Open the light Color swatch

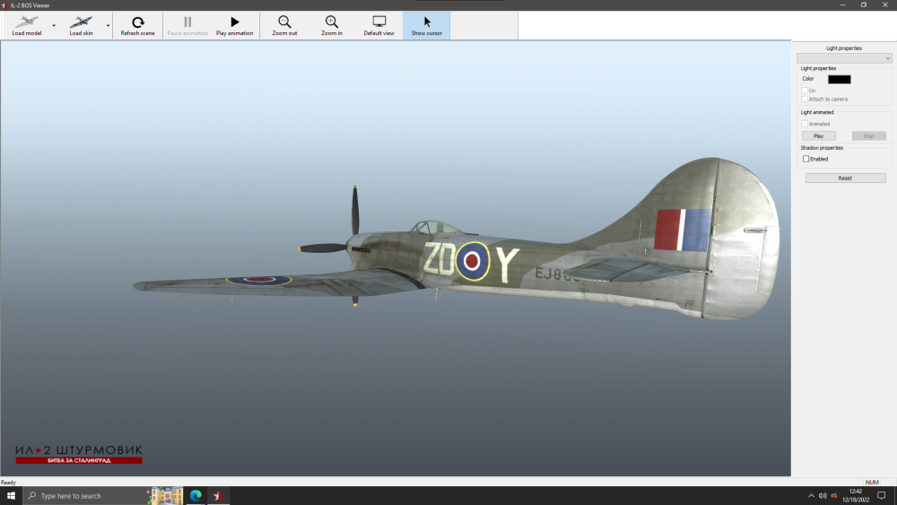(x=839, y=79)
